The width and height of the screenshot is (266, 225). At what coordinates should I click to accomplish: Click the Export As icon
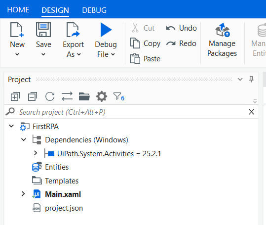(x=73, y=30)
